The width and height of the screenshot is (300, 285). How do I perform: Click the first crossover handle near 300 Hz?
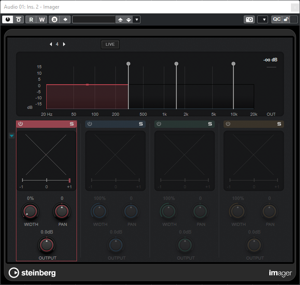pos(128,63)
